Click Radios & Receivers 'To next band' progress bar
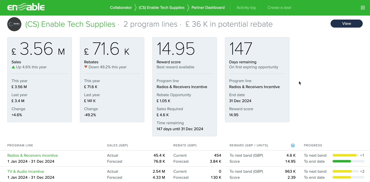This screenshot has height=182, width=370. pyautogui.click(x=345, y=155)
